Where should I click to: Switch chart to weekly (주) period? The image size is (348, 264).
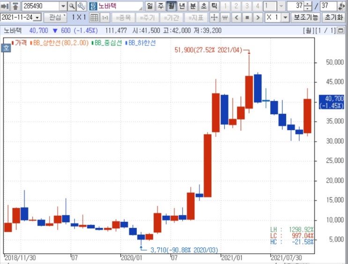pos(161,6)
